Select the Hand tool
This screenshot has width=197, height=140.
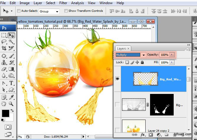click(x=4, y=103)
